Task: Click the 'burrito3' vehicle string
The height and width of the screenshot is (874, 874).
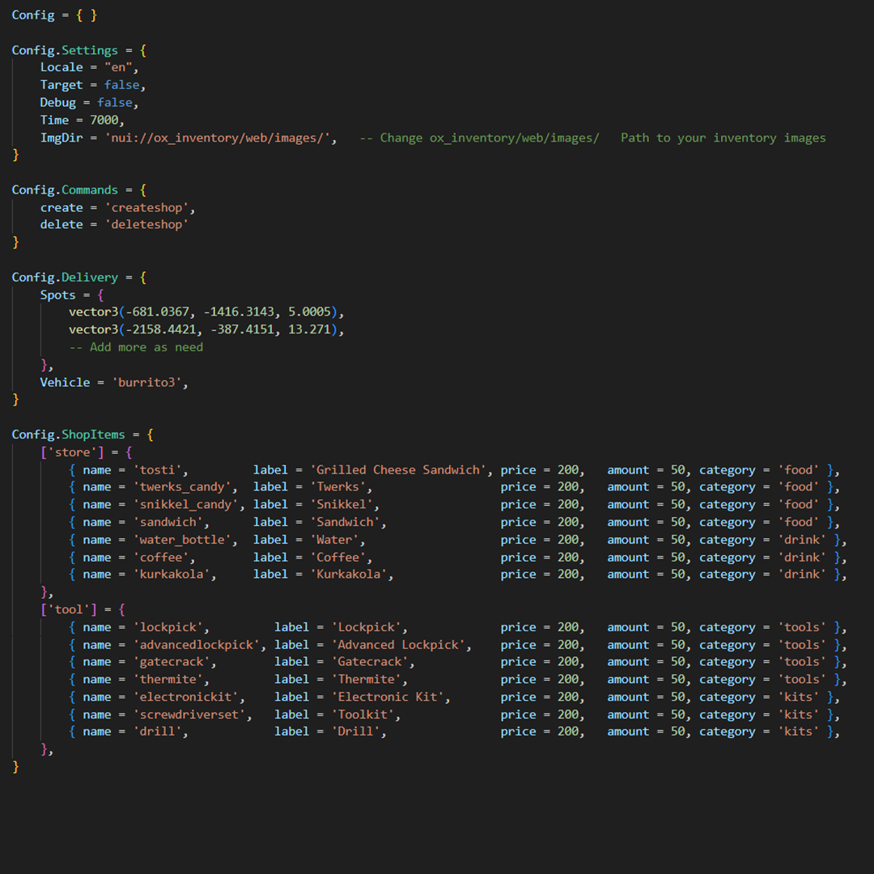Action: [146, 382]
